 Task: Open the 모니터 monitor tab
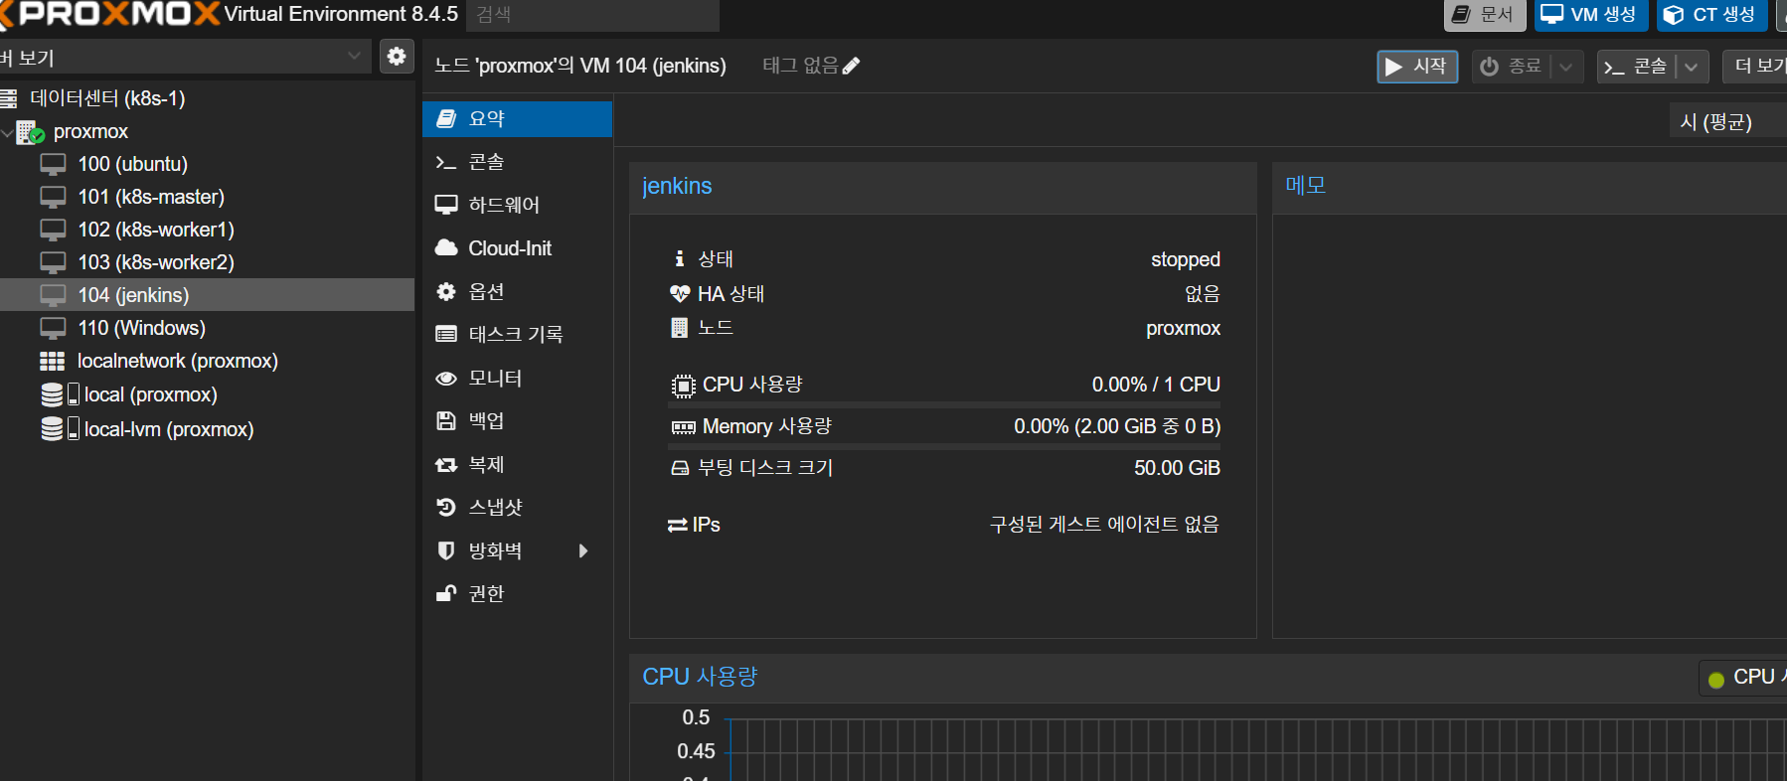click(517, 378)
